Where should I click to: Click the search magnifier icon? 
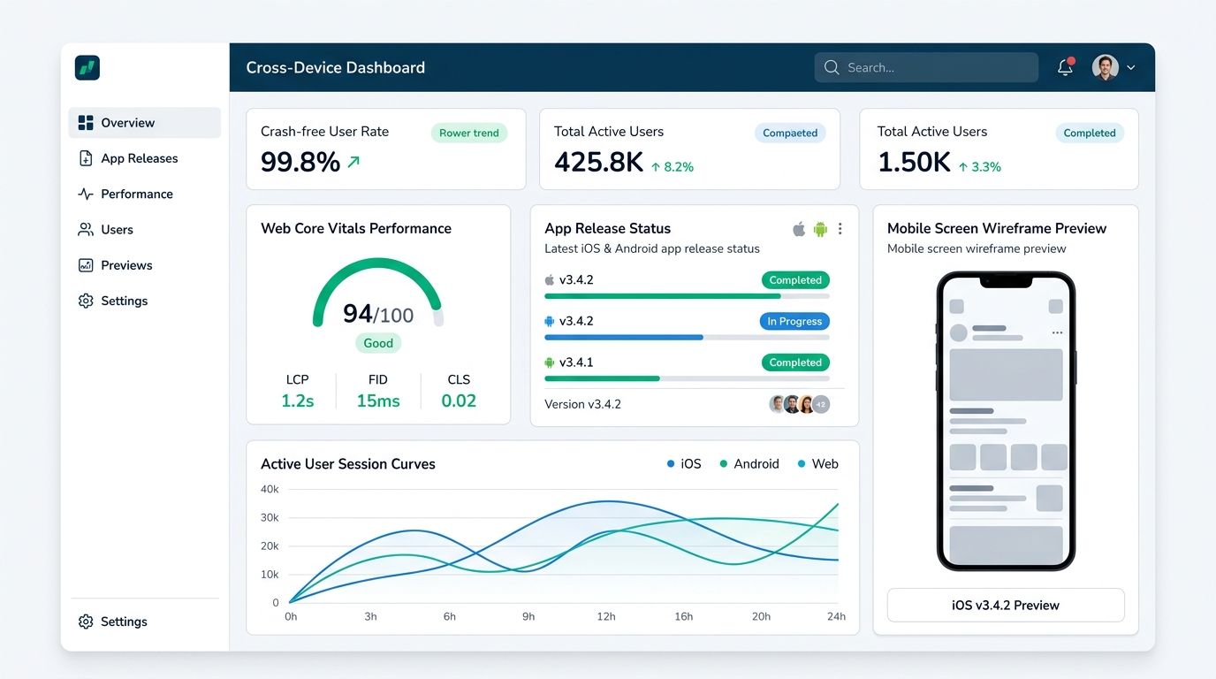pos(832,67)
